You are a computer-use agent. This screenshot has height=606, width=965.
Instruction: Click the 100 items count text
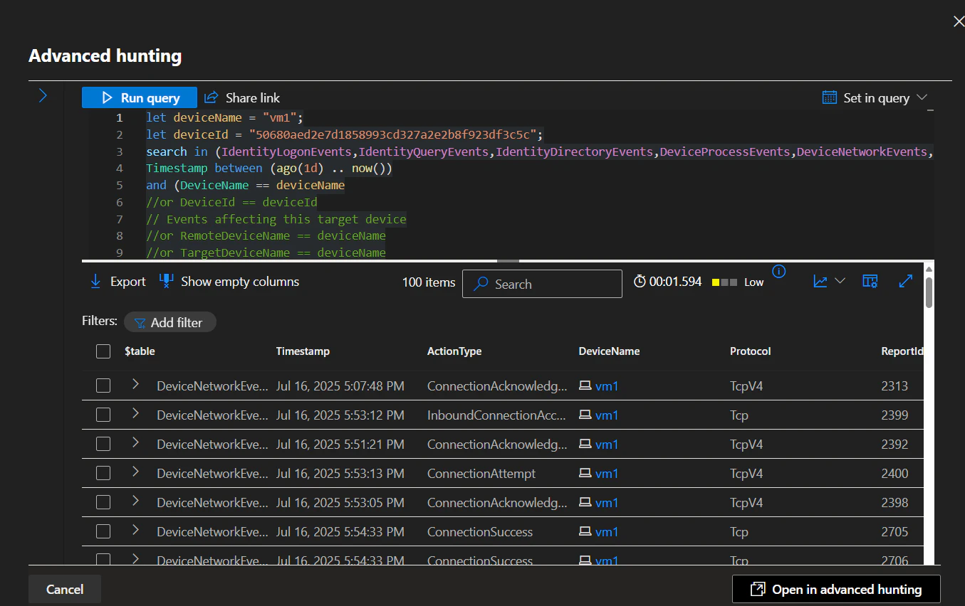pyautogui.click(x=429, y=282)
